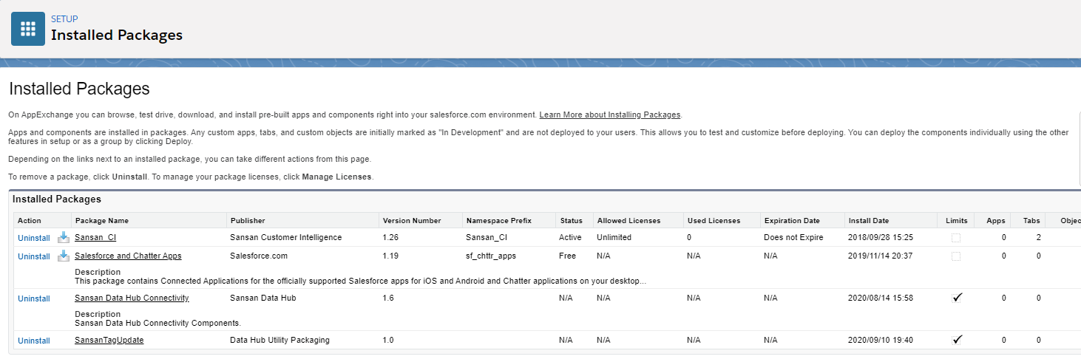The height and width of the screenshot is (362, 1081).
Task: Click the Unlimited allowed licenses cell
Action: [614, 237]
